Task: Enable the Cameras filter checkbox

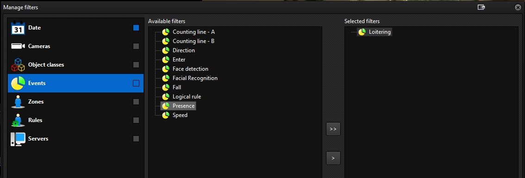Action: point(136,46)
